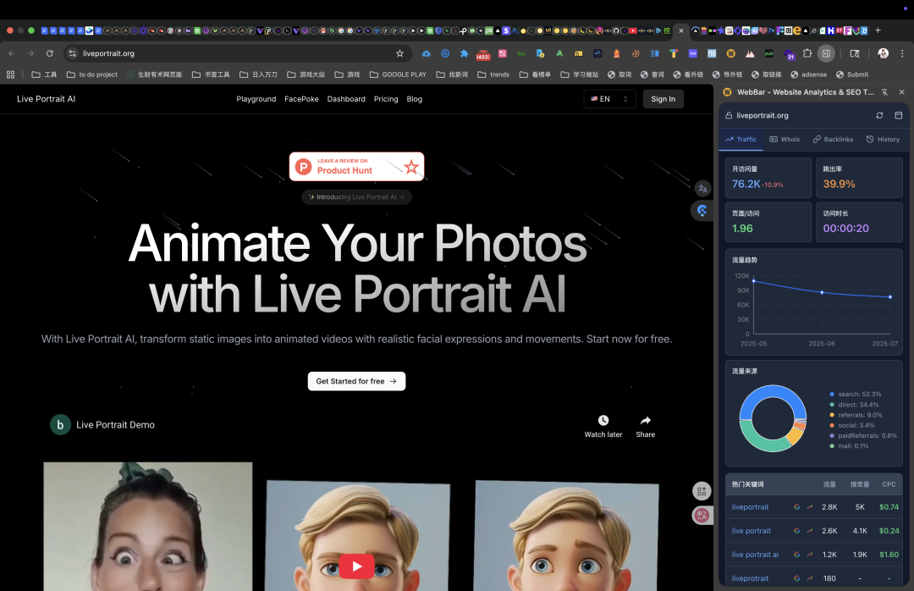Open the 日入万刀 bookmarks folder

[258, 75]
